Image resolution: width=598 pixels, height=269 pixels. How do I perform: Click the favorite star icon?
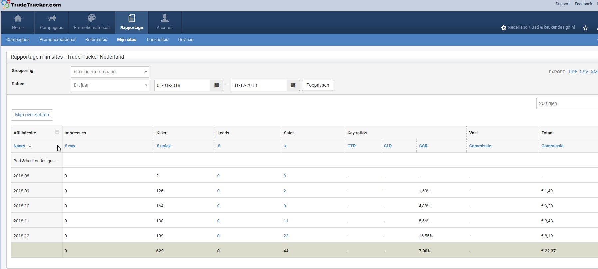[585, 28]
